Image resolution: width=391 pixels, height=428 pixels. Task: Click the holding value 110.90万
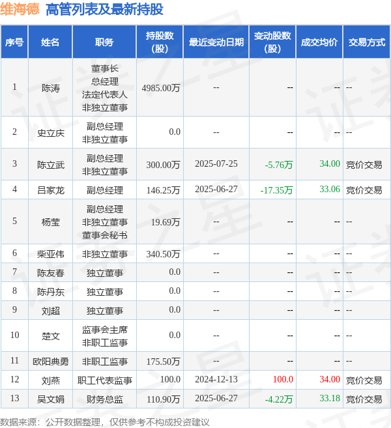click(164, 399)
